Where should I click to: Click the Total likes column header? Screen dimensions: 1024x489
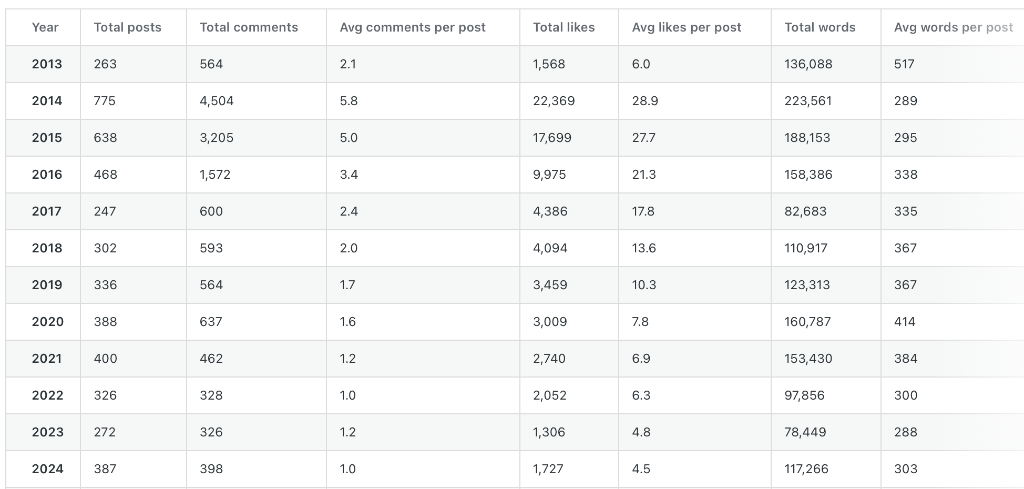564,27
